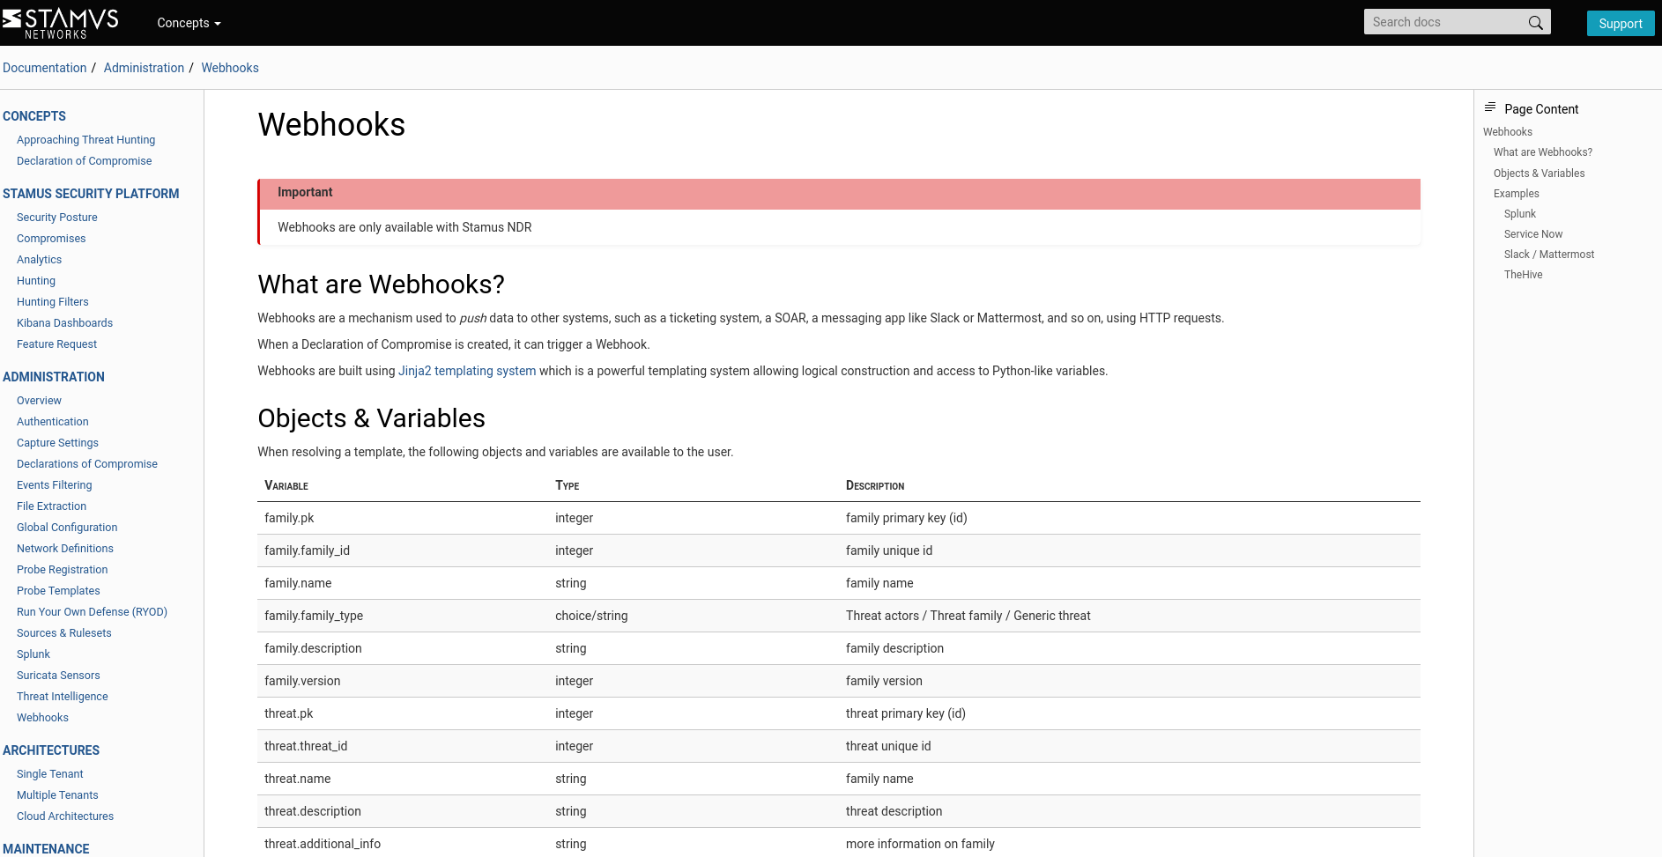Go to Administration breadcrumb
Viewport: 1662px width, 857px height.
pos(144,68)
